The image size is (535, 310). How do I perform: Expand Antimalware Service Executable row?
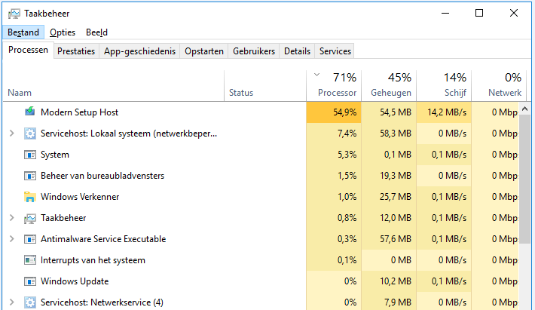tap(11, 239)
